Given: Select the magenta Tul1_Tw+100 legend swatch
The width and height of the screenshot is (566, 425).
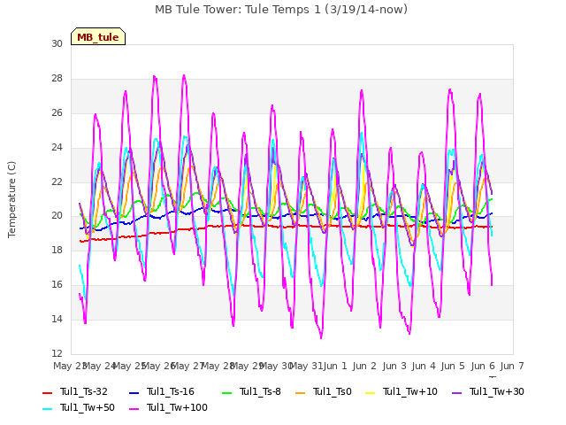Looking at the screenshot, I should 134,408.
